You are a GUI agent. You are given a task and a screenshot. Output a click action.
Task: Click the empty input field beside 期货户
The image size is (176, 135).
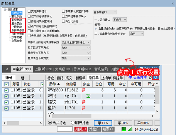pos(65,129)
